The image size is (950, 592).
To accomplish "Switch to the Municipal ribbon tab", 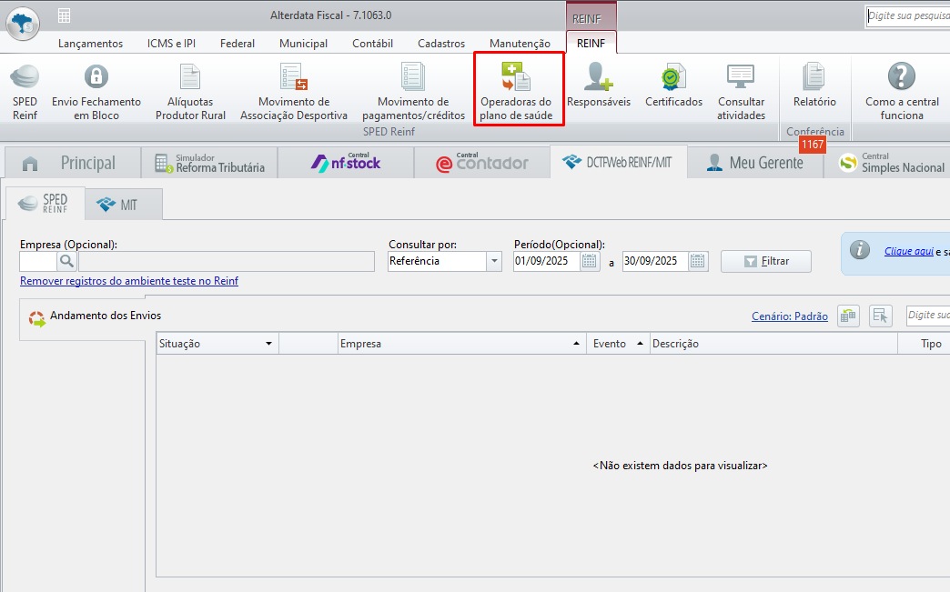I will [303, 44].
